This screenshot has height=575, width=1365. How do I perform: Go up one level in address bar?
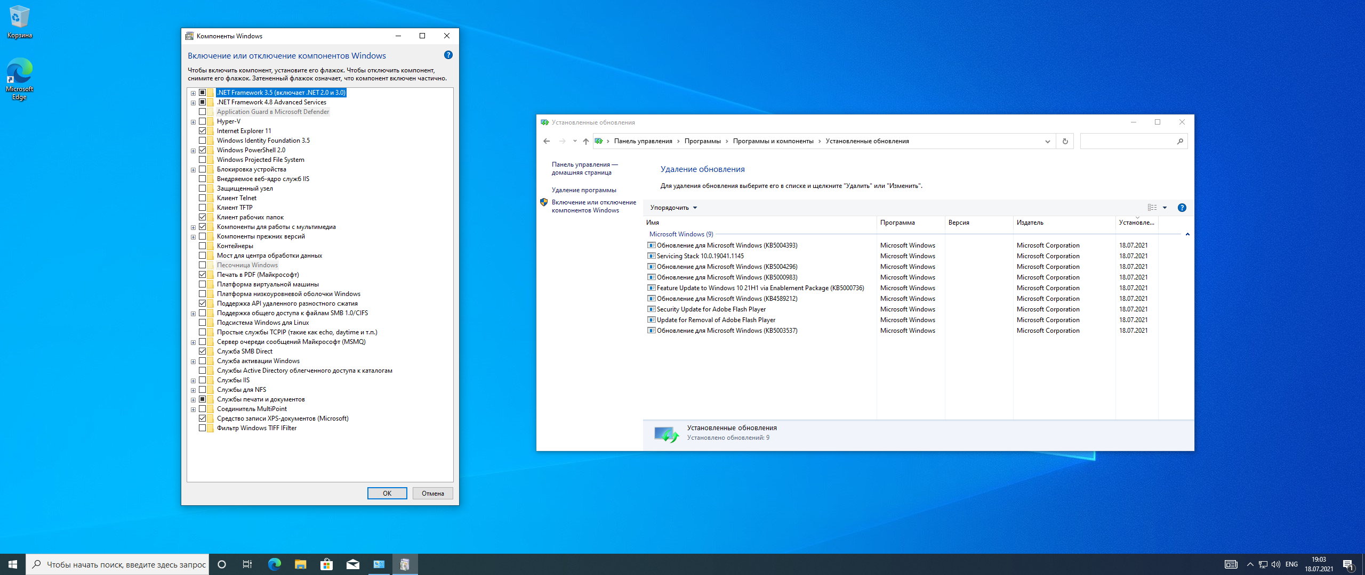[x=585, y=141]
